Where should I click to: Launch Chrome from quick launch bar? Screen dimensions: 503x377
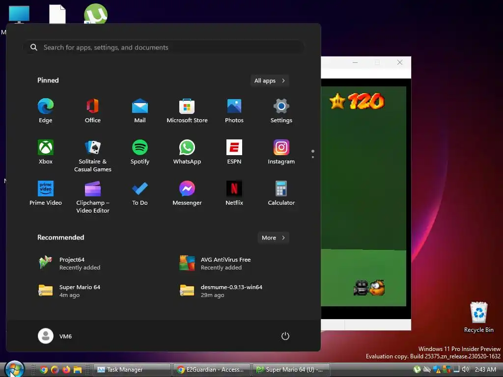44,370
